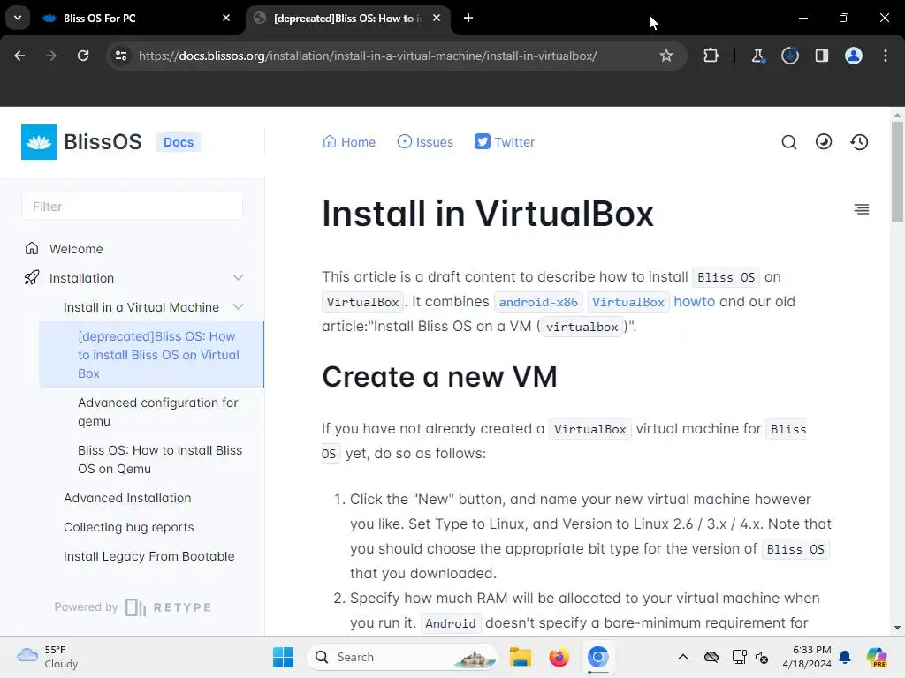Screen dimensions: 905x678
Task: Show hidden system tray icons chevron
Action: 683,657
